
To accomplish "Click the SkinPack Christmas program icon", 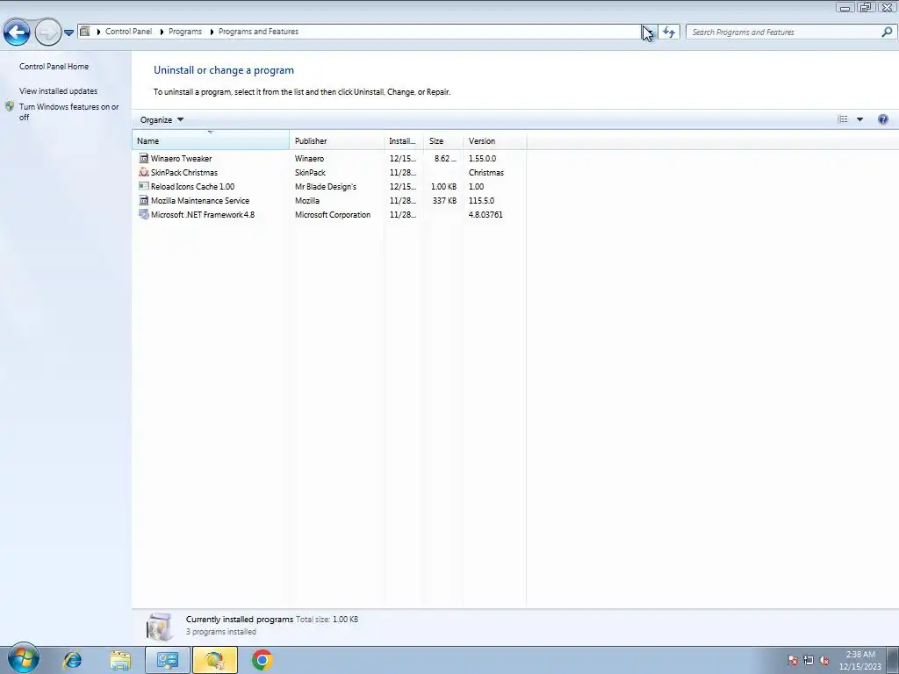I will pyautogui.click(x=143, y=172).
